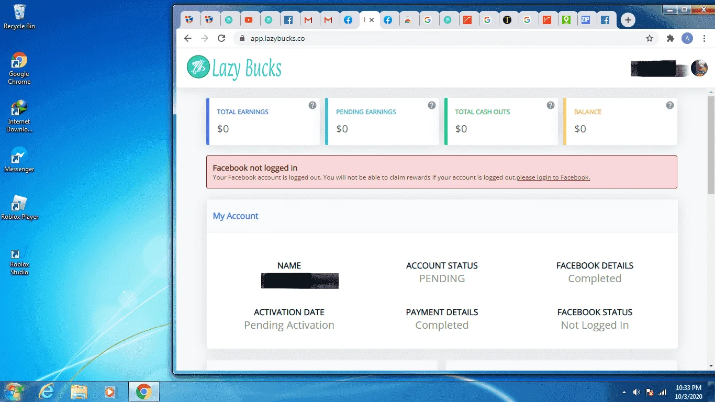The height and width of the screenshot is (402, 715).
Task: Click the $0 value under Balance
Action: [x=580, y=129]
